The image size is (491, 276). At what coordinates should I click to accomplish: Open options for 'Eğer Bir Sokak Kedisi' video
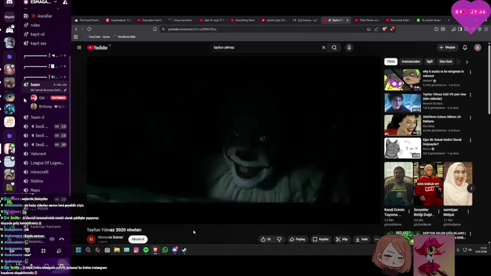tap(470, 140)
